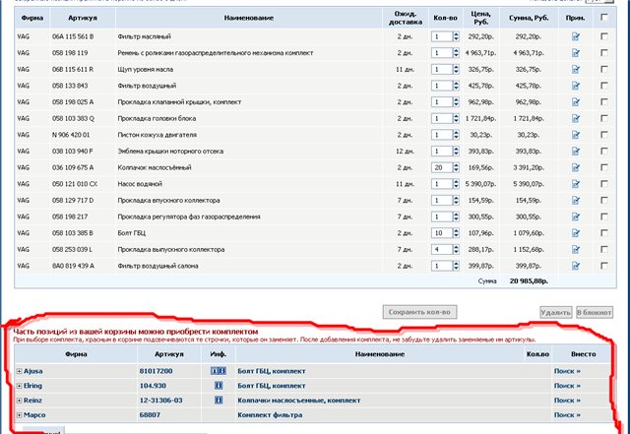
Task: Open article link 81017200
Action: (156, 371)
